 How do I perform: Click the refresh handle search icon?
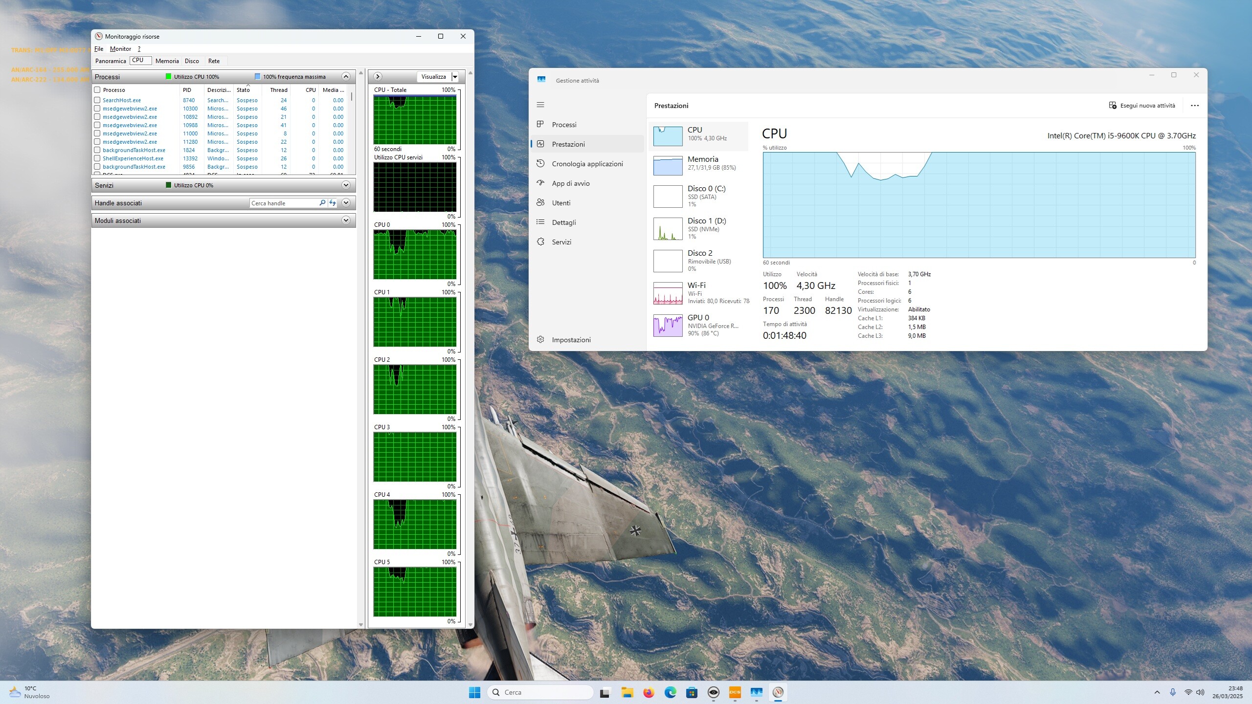333,203
